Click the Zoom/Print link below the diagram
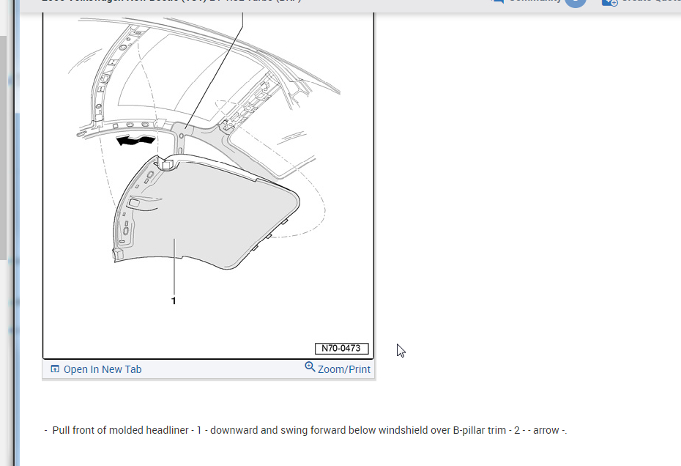Screen dimensions: 681x466 [x=338, y=369]
